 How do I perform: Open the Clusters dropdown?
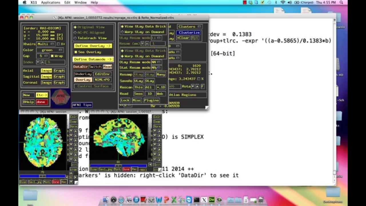coord(190,27)
